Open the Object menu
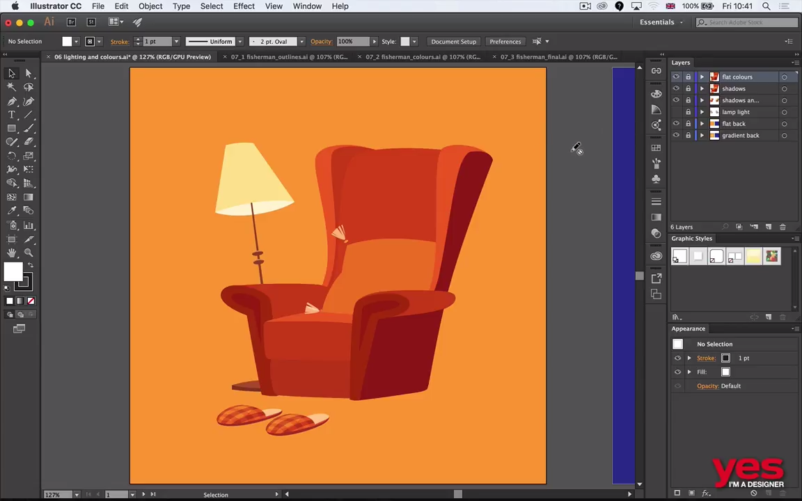This screenshot has height=501, width=802. tap(150, 6)
